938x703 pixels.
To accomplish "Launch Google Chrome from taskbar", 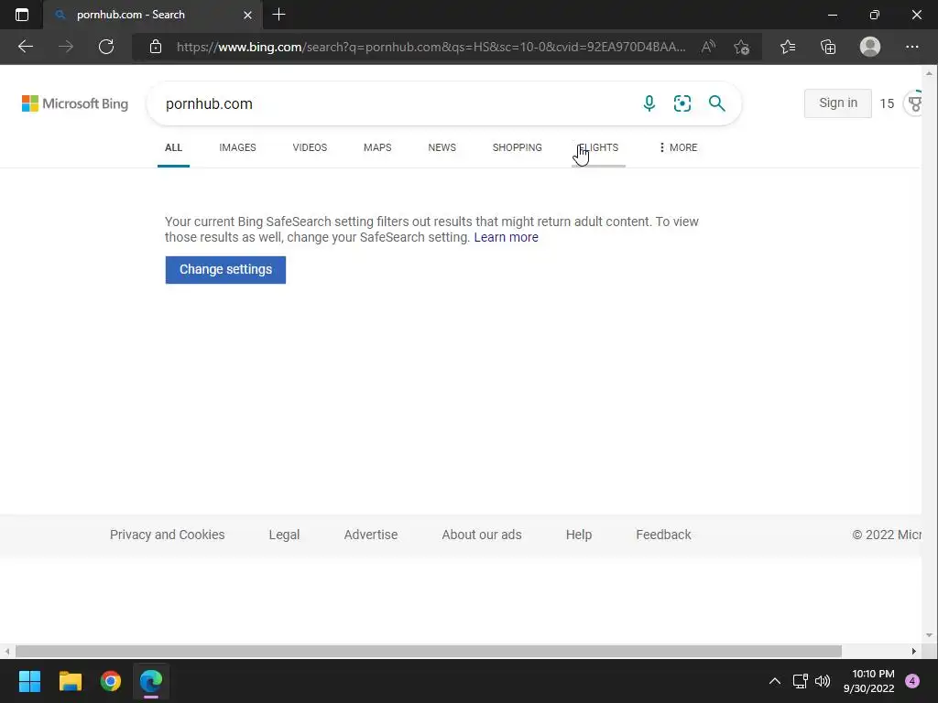I will tap(111, 681).
